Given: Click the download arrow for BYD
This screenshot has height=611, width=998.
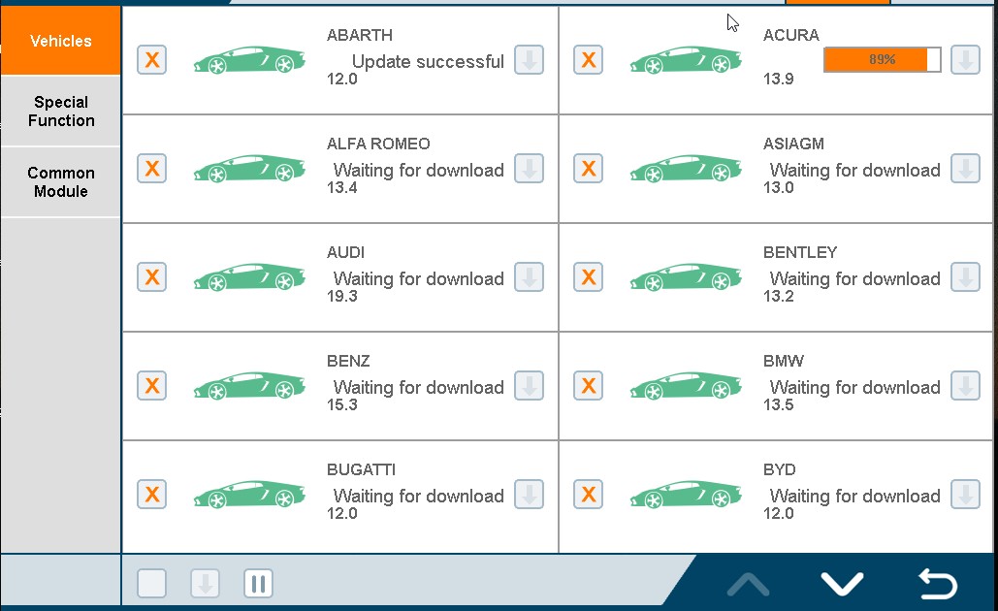Looking at the screenshot, I should tap(966, 495).
